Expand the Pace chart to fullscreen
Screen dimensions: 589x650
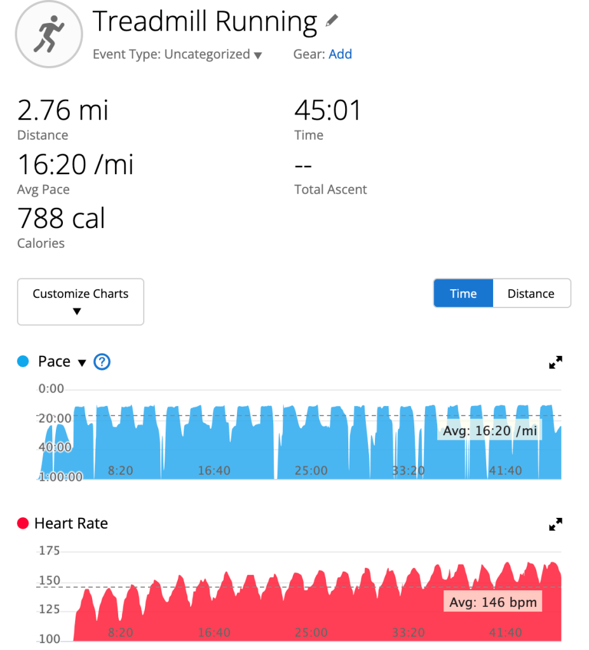point(555,362)
